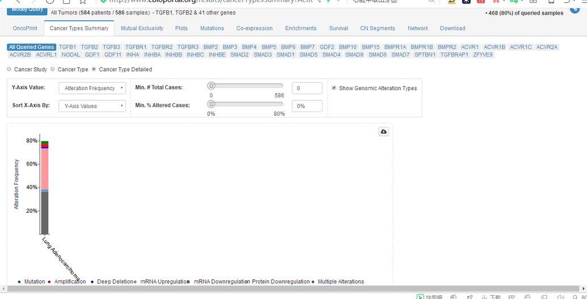
Task: Click the cloud download chart icon
Action: point(384,131)
